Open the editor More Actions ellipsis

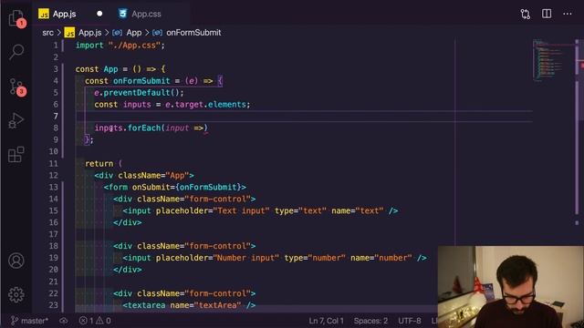[x=568, y=14]
